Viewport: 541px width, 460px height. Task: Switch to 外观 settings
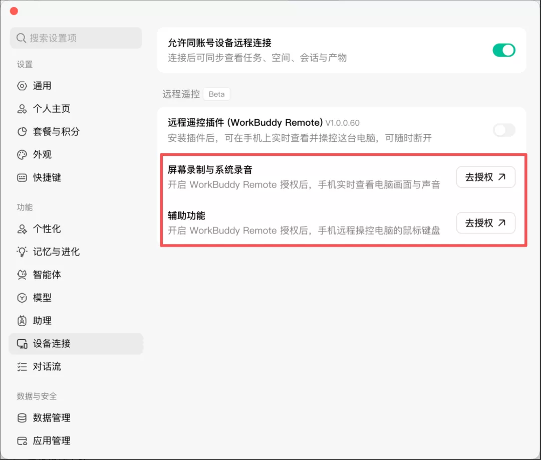76,155
